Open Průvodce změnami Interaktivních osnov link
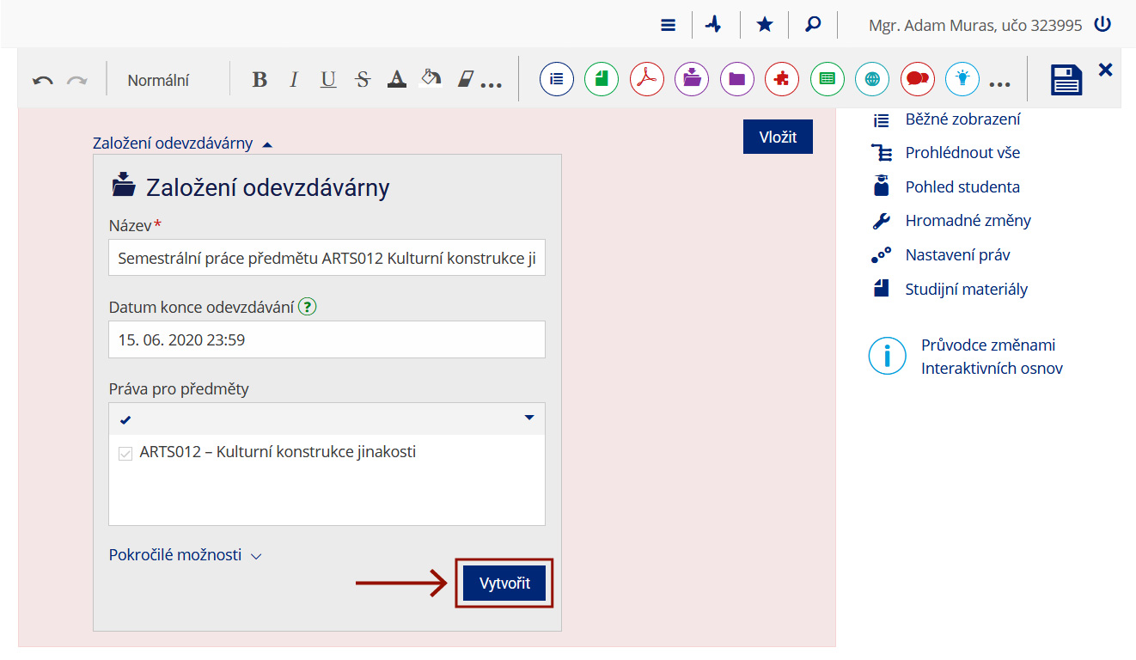1136x660 pixels. click(992, 357)
